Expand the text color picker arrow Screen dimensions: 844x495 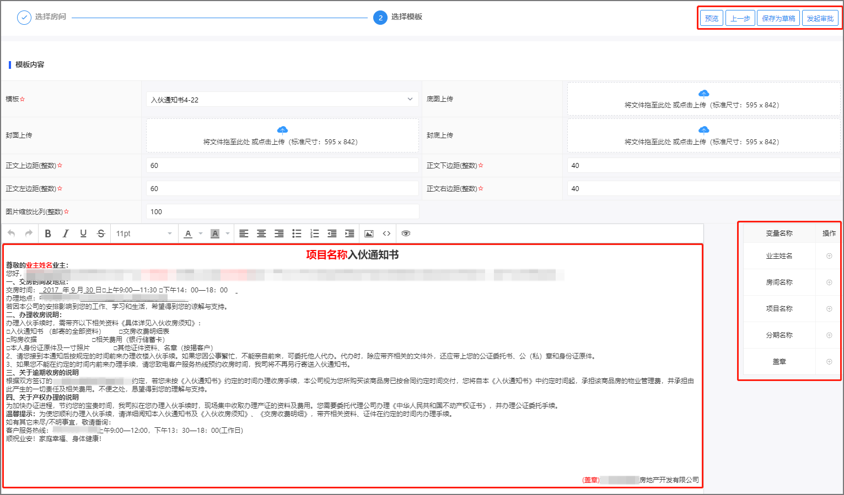click(x=201, y=233)
